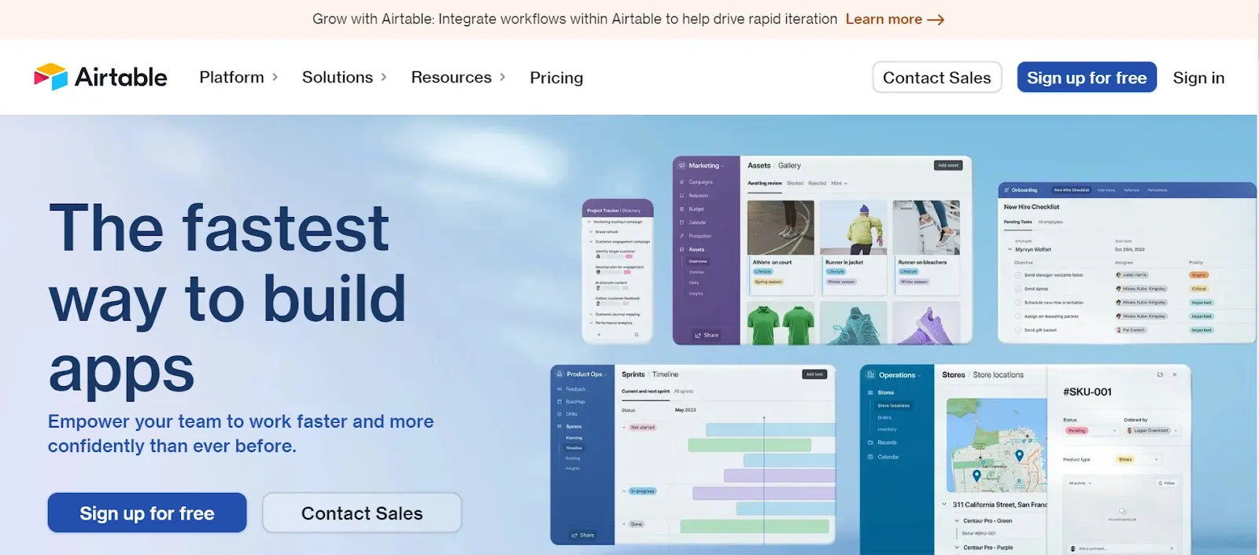Click Contact Sales in the top navigation bar
This screenshot has width=1259, height=555.
(x=936, y=77)
